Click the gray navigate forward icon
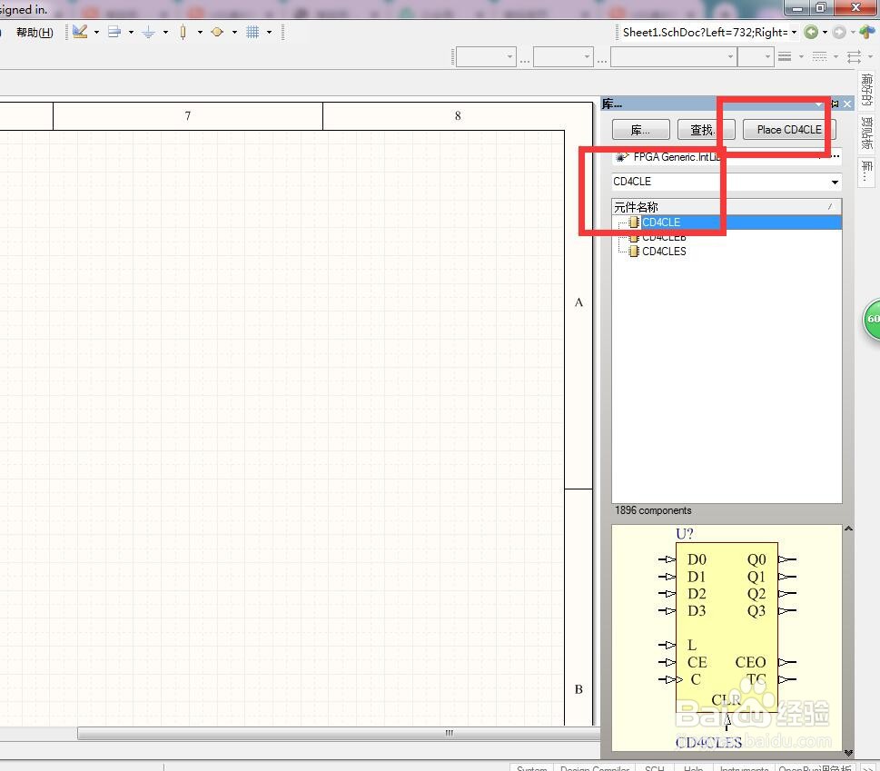880x771 pixels. [x=840, y=32]
